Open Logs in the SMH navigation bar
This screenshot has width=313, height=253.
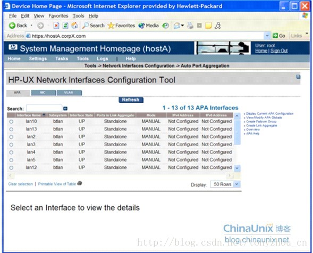(103, 58)
